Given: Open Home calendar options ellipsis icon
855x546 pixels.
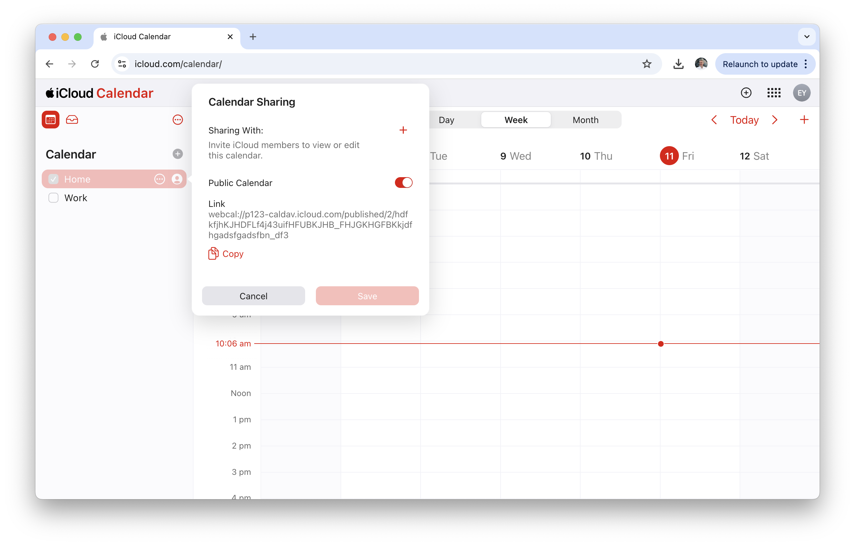Looking at the screenshot, I should click(159, 179).
